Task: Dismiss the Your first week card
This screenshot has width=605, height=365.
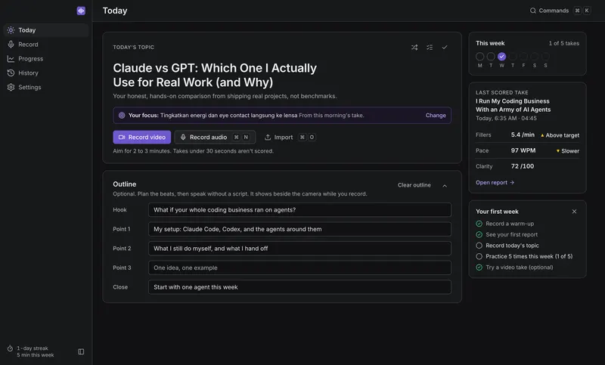Action: click(574, 211)
